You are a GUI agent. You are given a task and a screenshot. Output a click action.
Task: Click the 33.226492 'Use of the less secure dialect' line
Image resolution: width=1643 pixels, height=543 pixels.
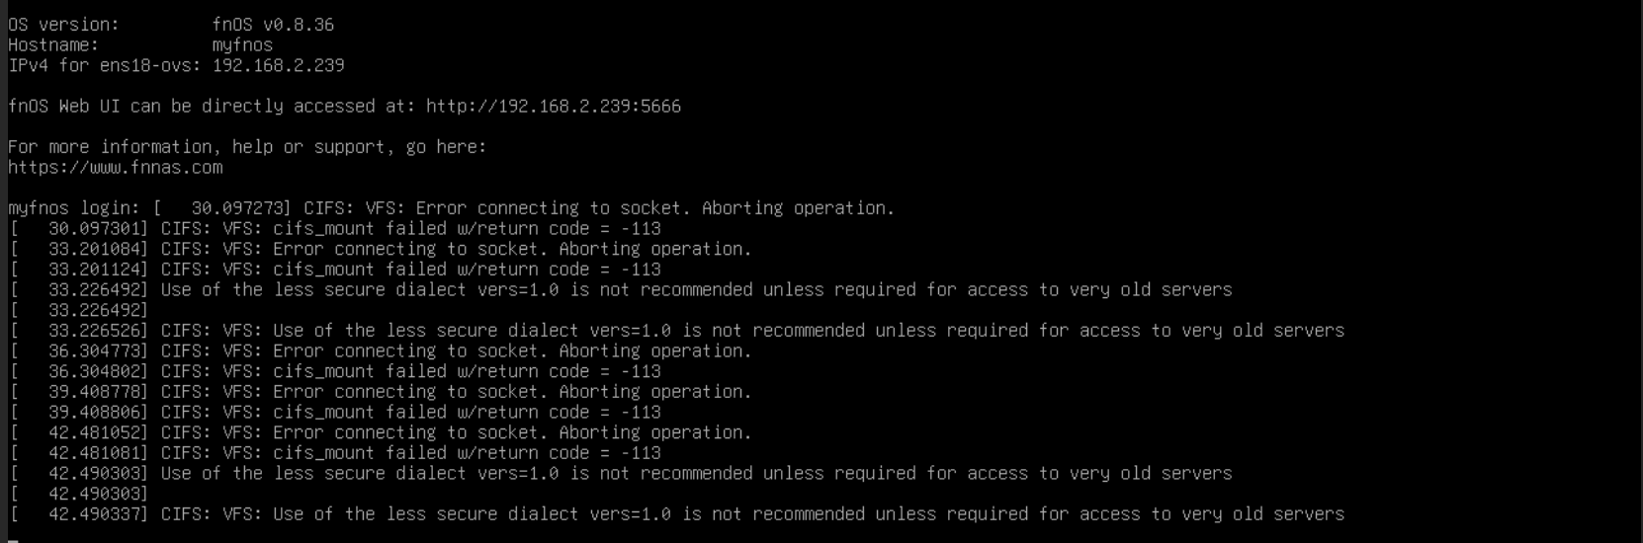click(621, 290)
